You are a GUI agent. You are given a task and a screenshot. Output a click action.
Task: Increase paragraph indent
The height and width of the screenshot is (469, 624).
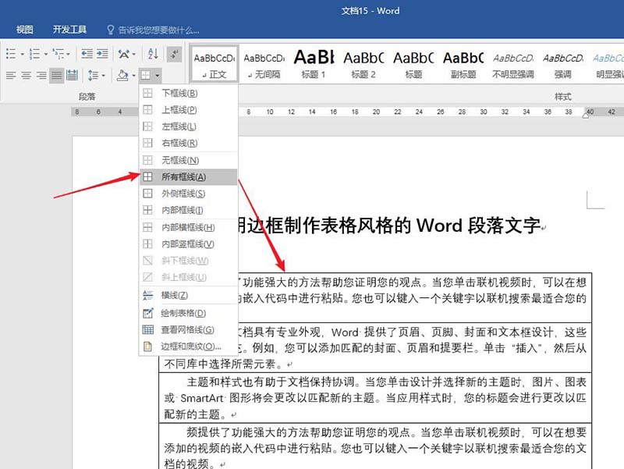102,54
